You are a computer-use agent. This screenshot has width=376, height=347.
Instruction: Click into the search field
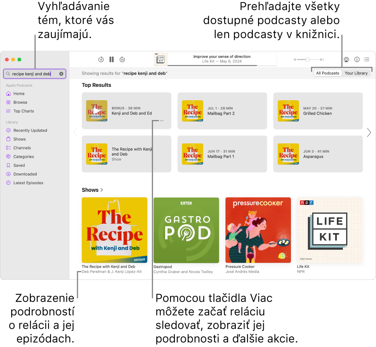35,74
